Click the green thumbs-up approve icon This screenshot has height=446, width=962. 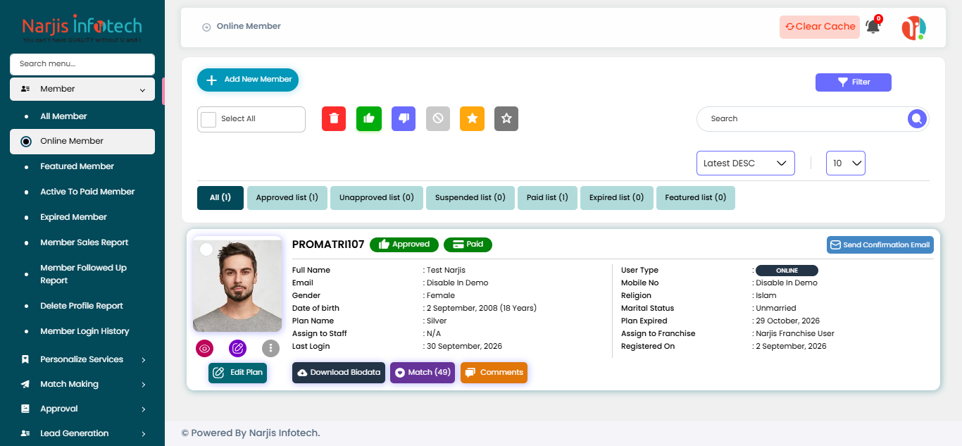tap(369, 118)
